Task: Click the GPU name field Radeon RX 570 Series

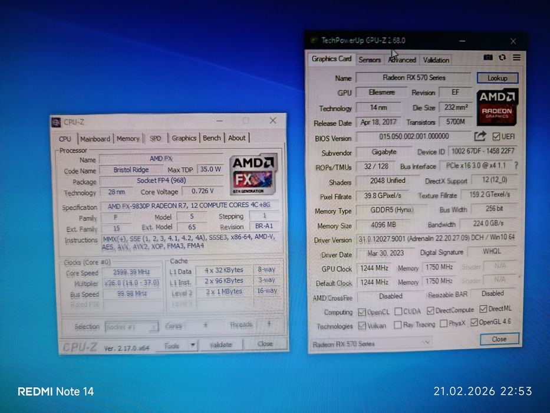Action: (414, 77)
